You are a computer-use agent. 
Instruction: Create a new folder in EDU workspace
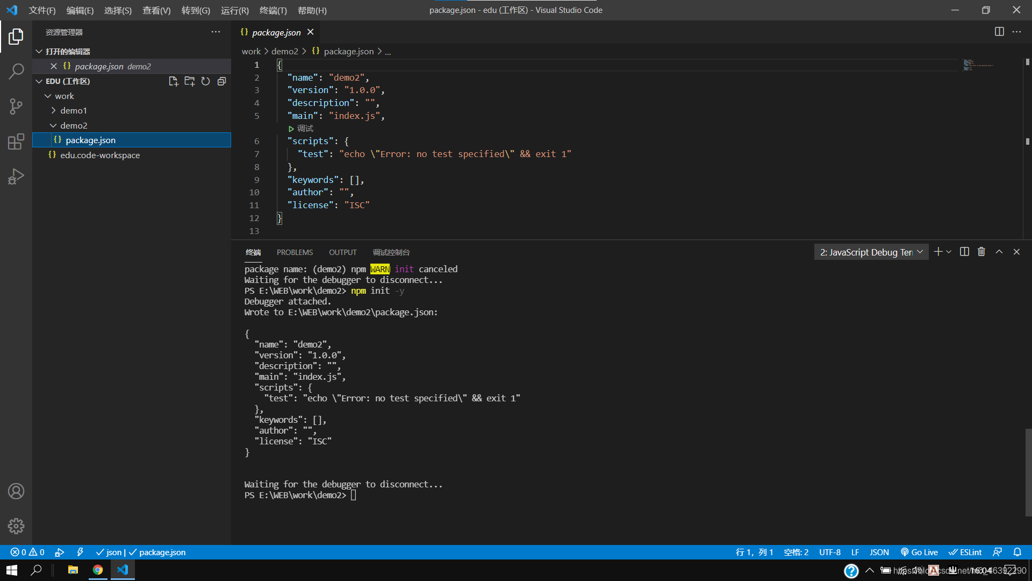pos(189,81)
